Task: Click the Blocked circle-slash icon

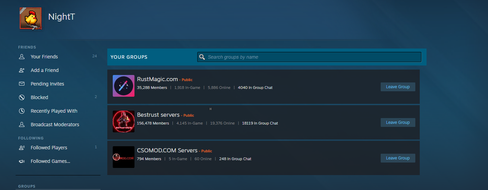Action: point(22,97)
